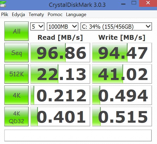
Task: Open the Tematy menu
Action: [x=36, y=15]
